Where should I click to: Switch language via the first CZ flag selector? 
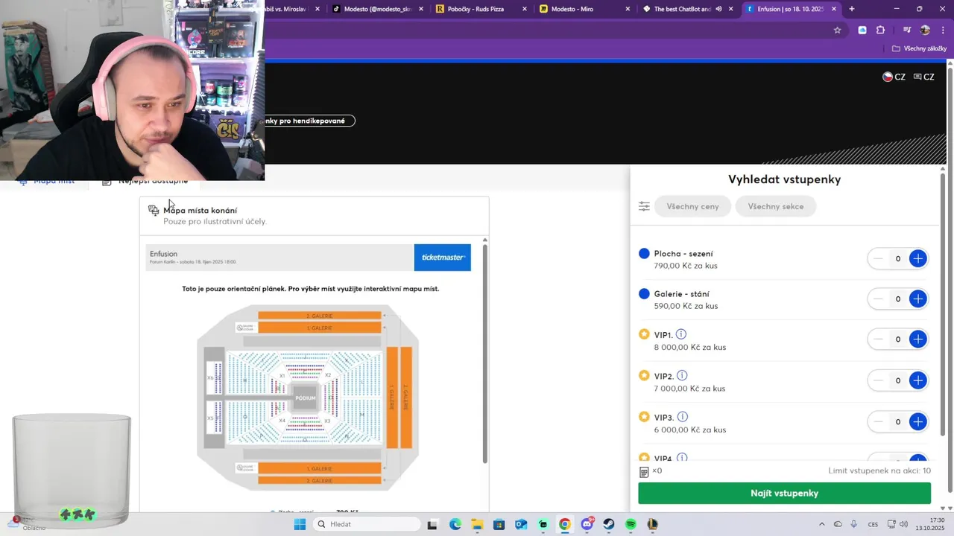coord(894,77)
